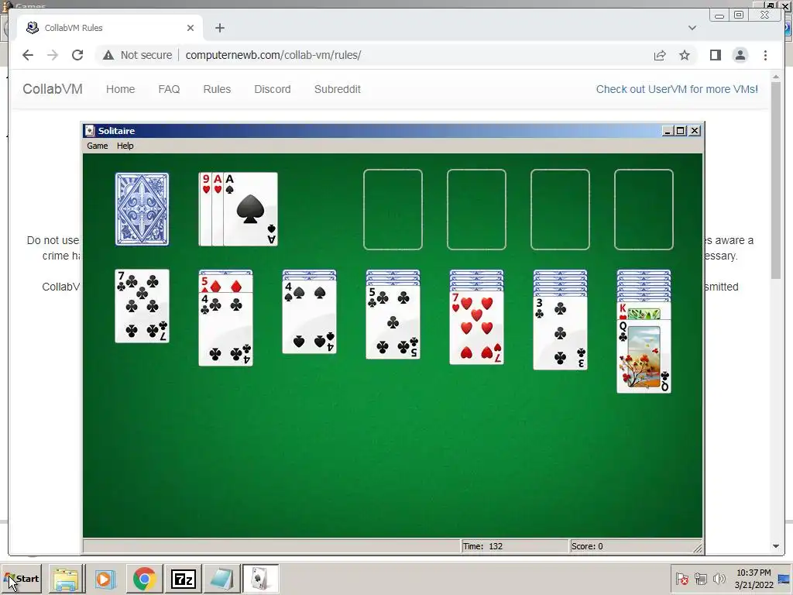Image resolution: width=793 pixels, height=595 pixels.
Task: Click the fourth empty foundation slot
Action: (x=644, y=209)
